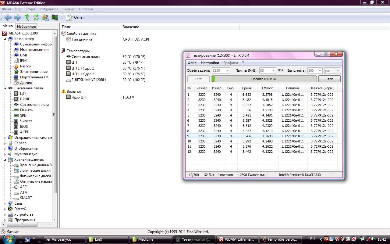Open the Настройки menu in LinX
Screen dimensions: 390x244
point(210,63)
